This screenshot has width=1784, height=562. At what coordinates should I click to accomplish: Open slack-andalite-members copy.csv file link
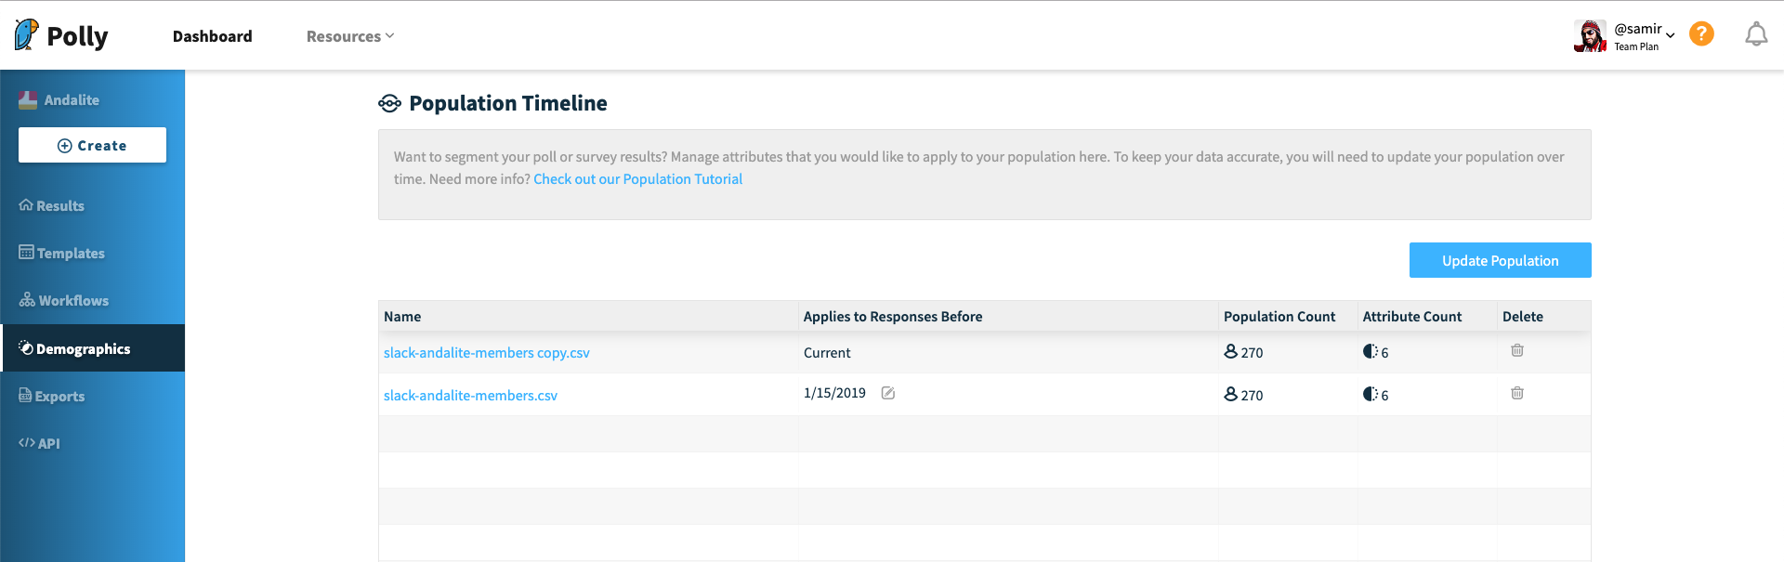coord(486,353)
